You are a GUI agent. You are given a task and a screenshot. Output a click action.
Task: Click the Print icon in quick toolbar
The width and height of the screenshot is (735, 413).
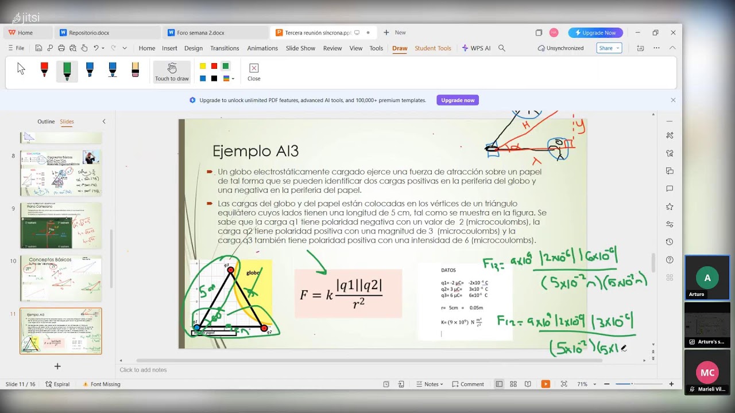click(x=61, y=48)
